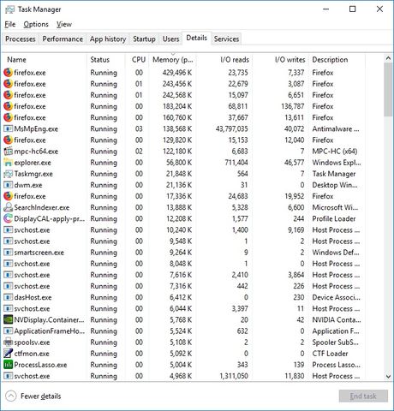Select the dasHost.exe process name
Screen dimensions: 394x411
click(x=33, y=297)
